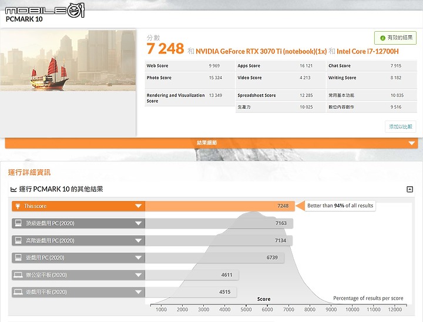Click the Percentage of results per score label

pyautogui.click(x=368, y=298)
